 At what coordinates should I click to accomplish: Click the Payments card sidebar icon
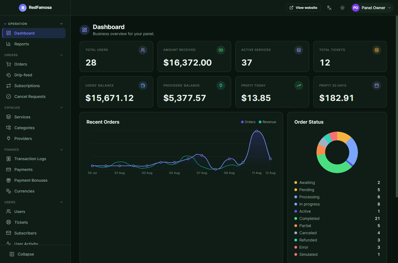tap(9, 170)
